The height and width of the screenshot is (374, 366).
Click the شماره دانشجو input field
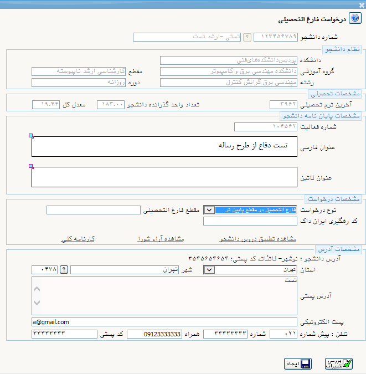pos(276,37)
